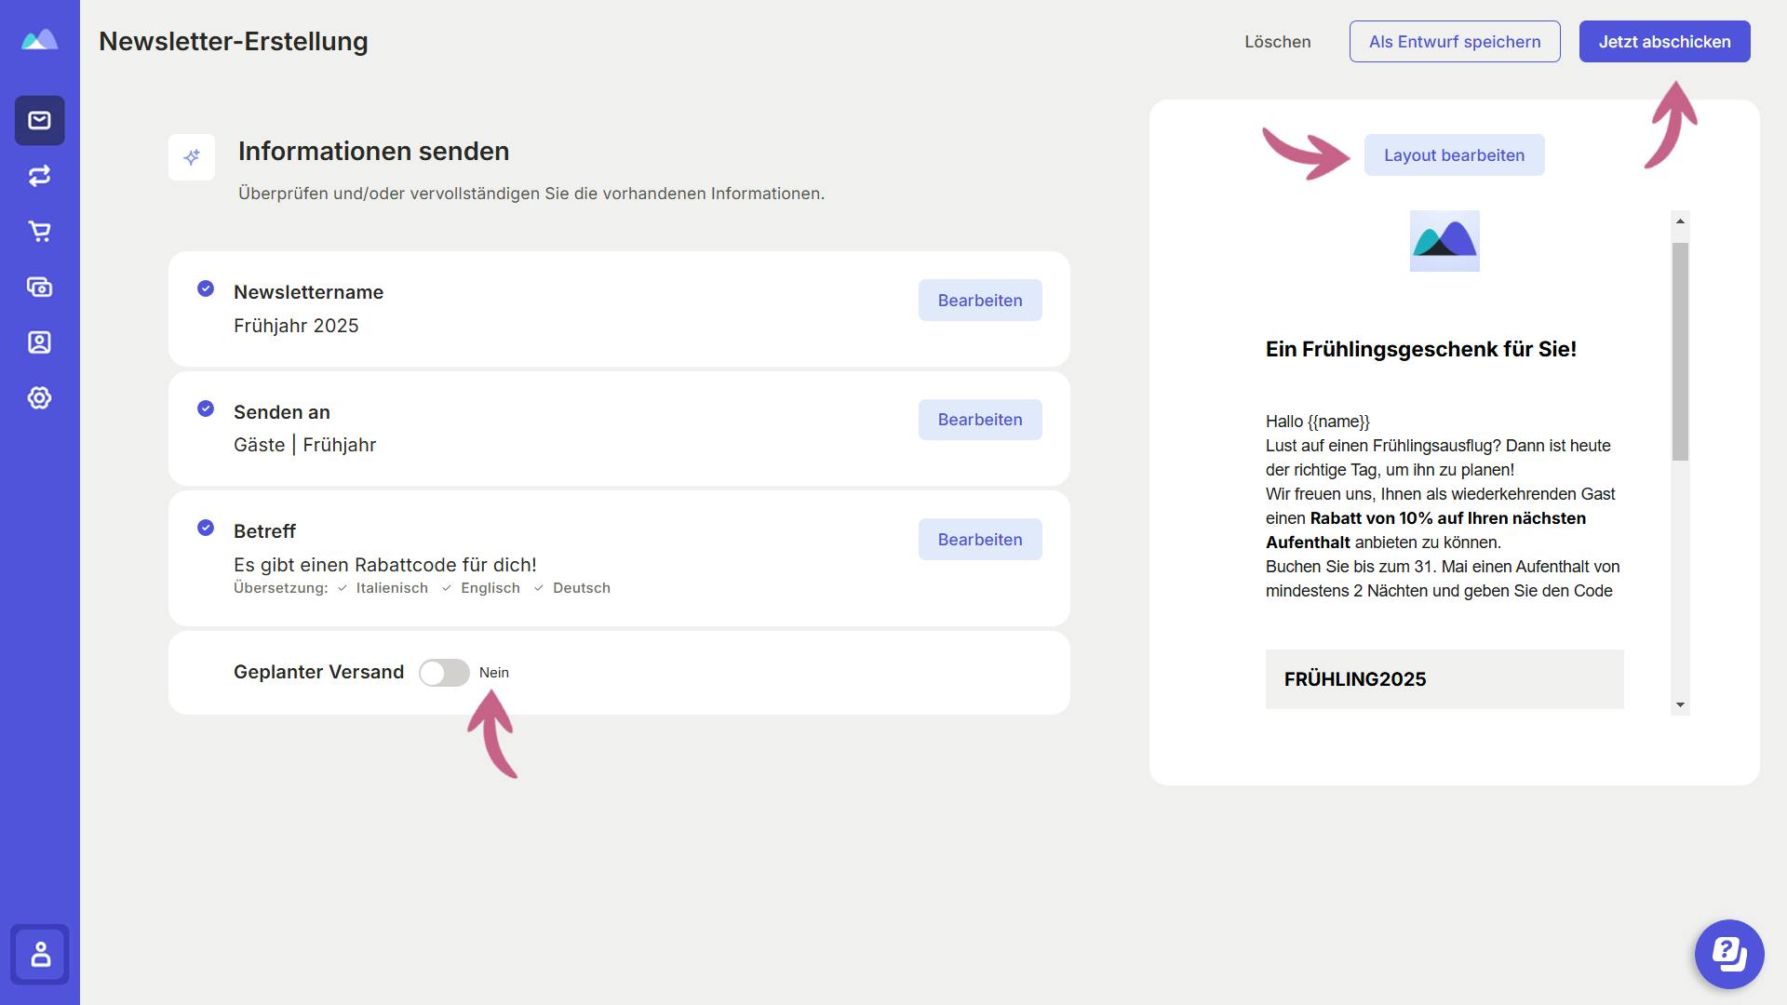This screenshot has width=1787, height=1005.
Task: Save with Als Entwurf speichern
Action: click(1455, 42)
